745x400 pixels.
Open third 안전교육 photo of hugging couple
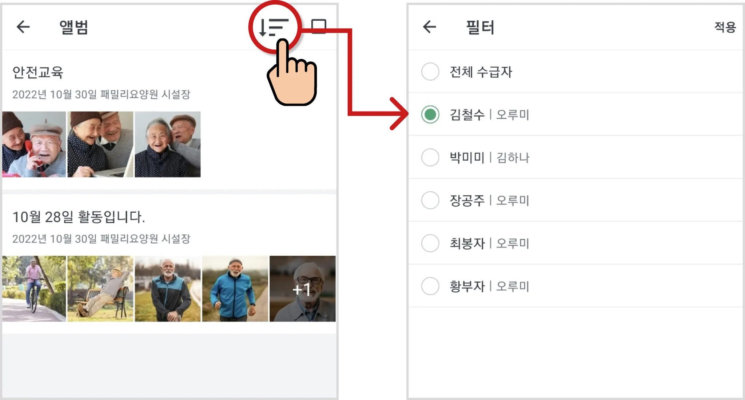click(x=167, y=144)
